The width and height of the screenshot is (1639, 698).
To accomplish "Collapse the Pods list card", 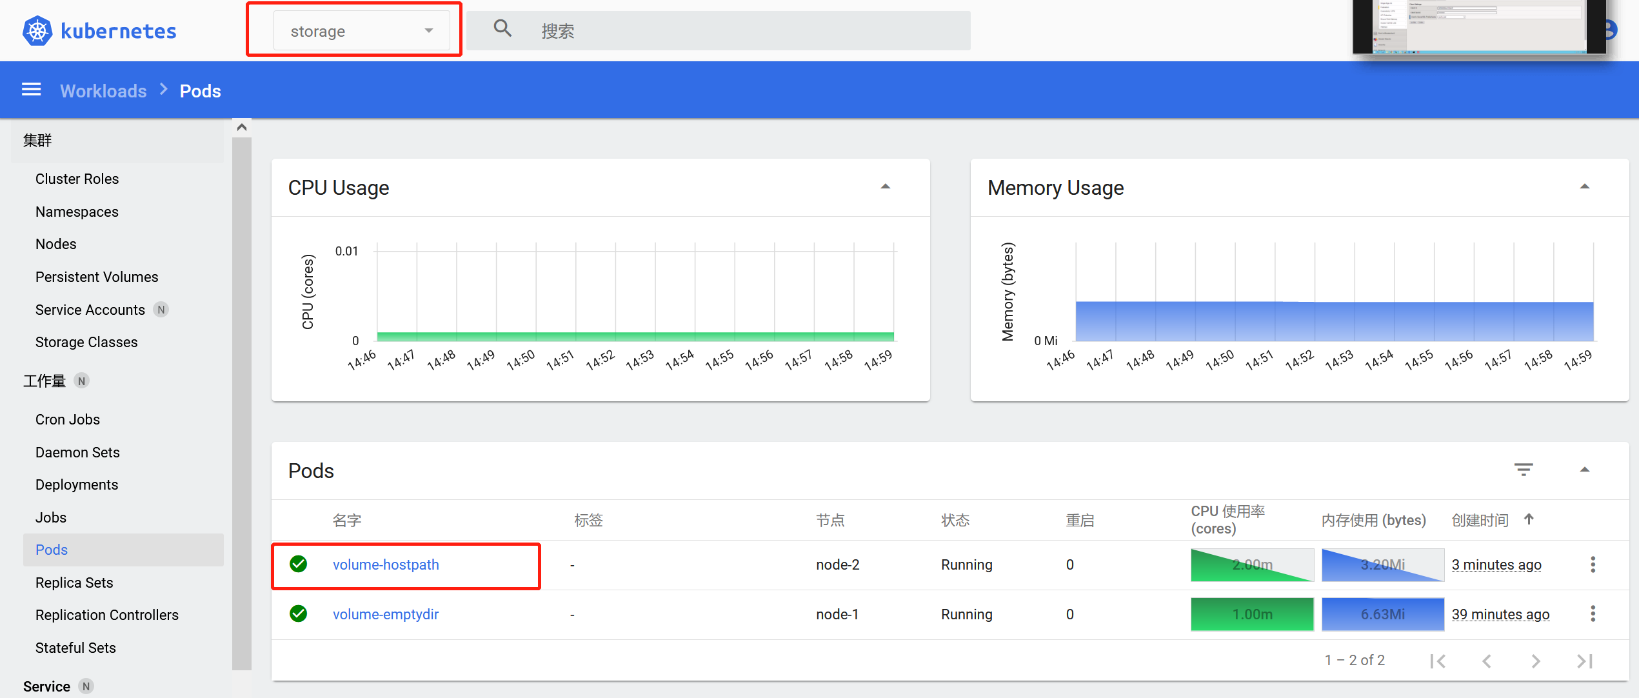I will coord(1584,470).
